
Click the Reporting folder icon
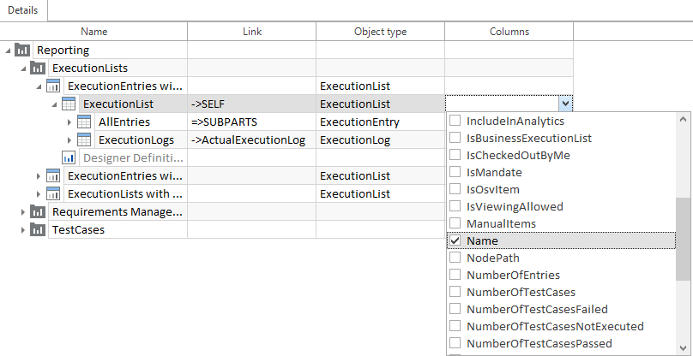coord(22,50)
